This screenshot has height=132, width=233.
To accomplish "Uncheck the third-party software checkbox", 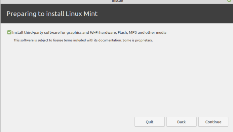I will (x=9, y=33).
